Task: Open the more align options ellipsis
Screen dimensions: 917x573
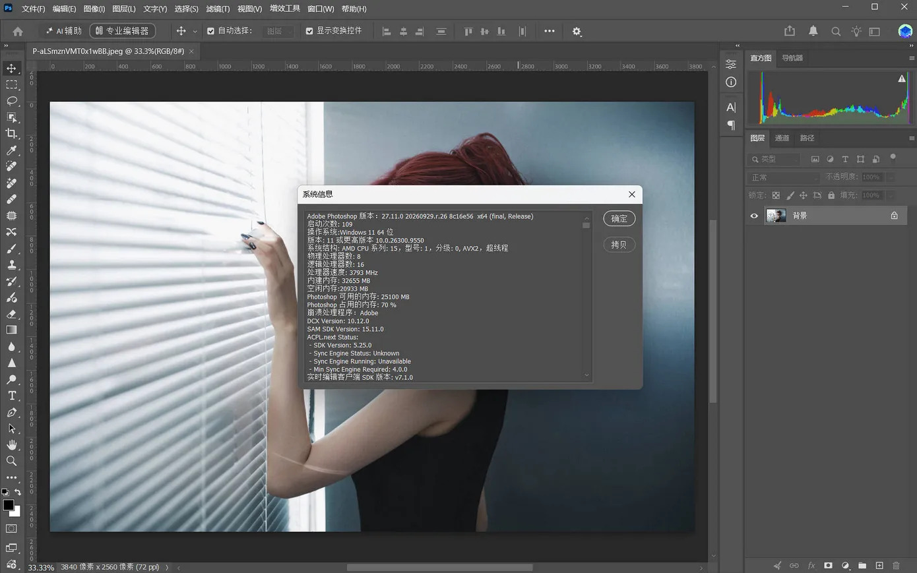Action: [x=550, y=31]
